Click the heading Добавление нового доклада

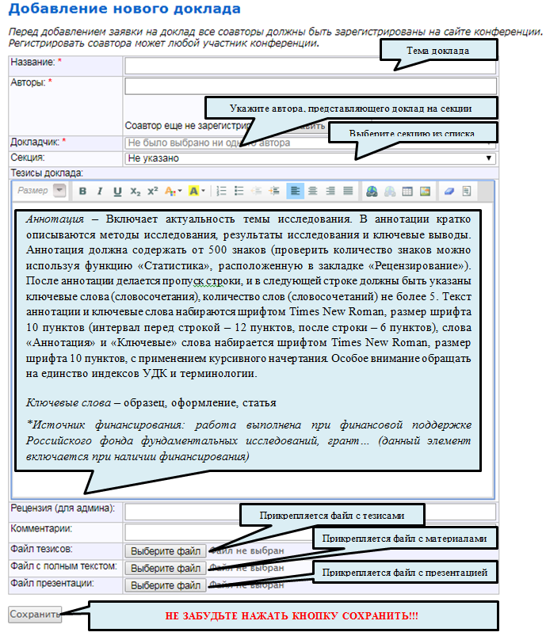coord(124,9)
